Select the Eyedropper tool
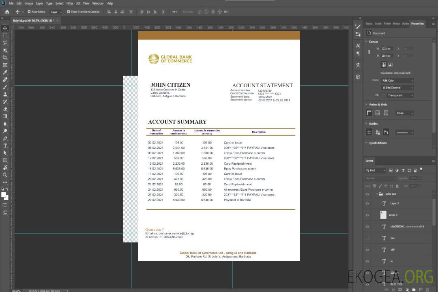This screenshot has height=292, width=438. (5, 72)
